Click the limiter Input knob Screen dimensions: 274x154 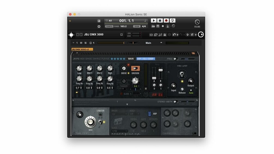tap(173, 86)
